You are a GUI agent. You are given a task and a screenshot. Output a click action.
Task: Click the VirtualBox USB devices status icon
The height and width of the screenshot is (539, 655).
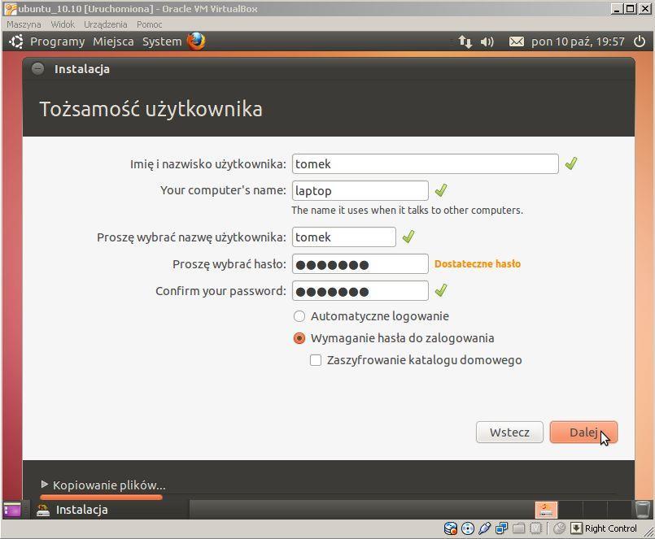pos(485,528)
